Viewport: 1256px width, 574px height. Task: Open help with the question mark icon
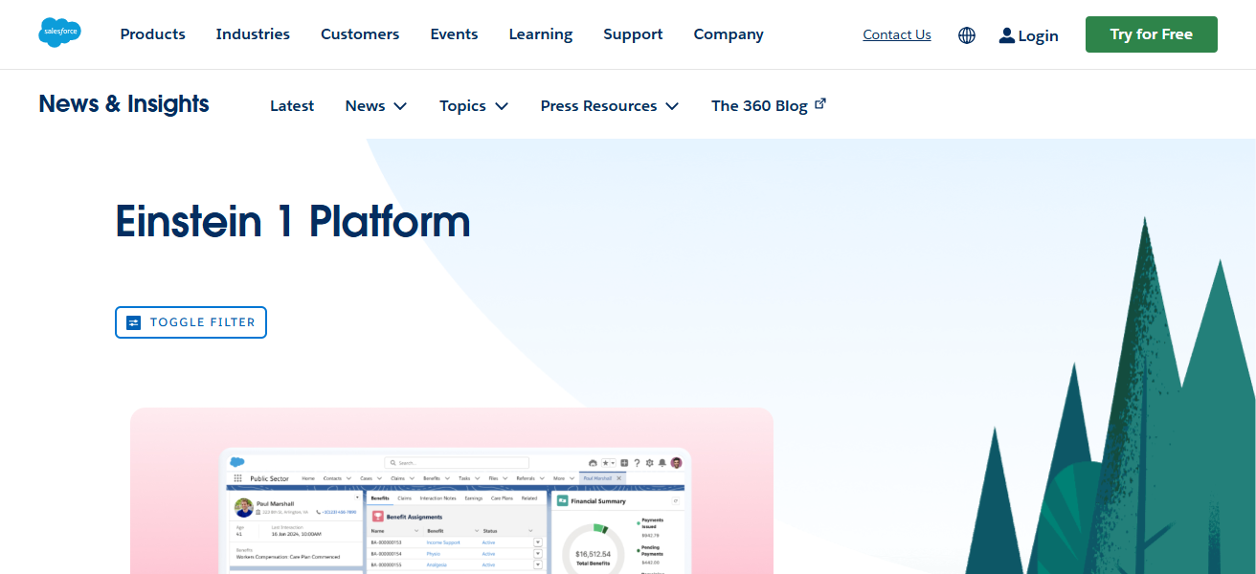click(637, 463)
